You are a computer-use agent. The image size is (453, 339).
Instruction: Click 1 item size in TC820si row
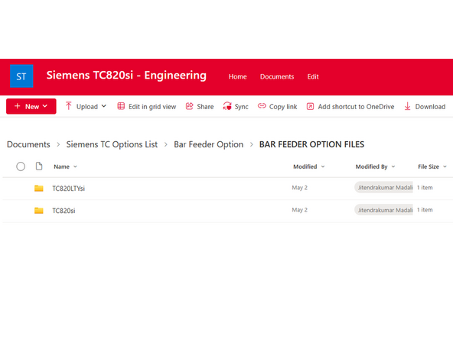point(425,210)
